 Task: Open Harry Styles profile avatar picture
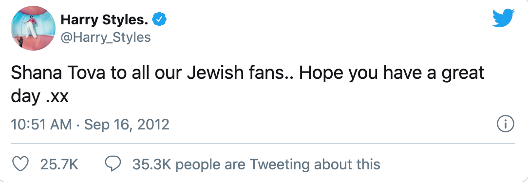(33, 28)
